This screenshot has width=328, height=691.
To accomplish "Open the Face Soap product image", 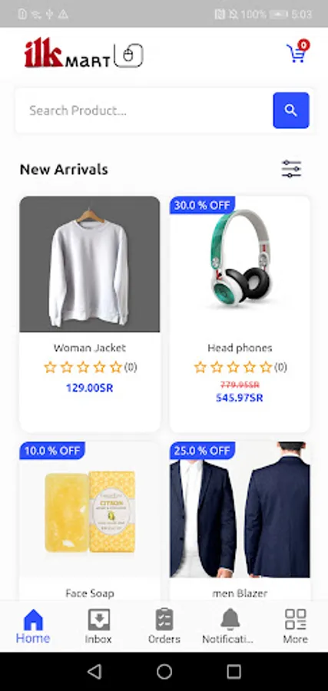I will [90, 510].
